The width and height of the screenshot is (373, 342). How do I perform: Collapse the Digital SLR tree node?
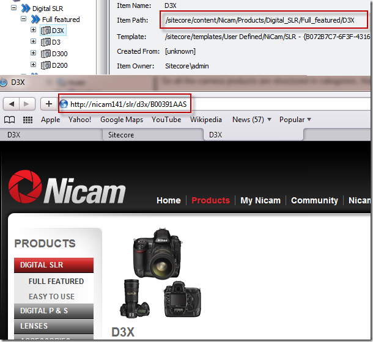tap(14, 8)
